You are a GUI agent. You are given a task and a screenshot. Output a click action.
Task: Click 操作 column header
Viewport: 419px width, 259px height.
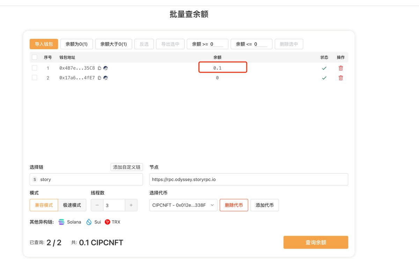click(x=341, y=57)
